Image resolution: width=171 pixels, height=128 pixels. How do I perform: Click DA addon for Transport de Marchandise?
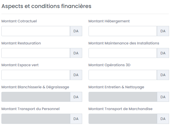tap(163, 119)
